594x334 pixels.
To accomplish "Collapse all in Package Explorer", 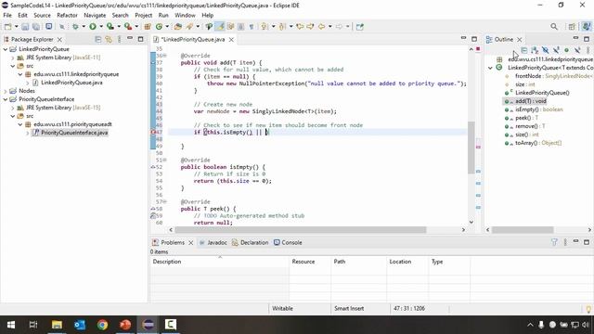I will tap(98, 39).
